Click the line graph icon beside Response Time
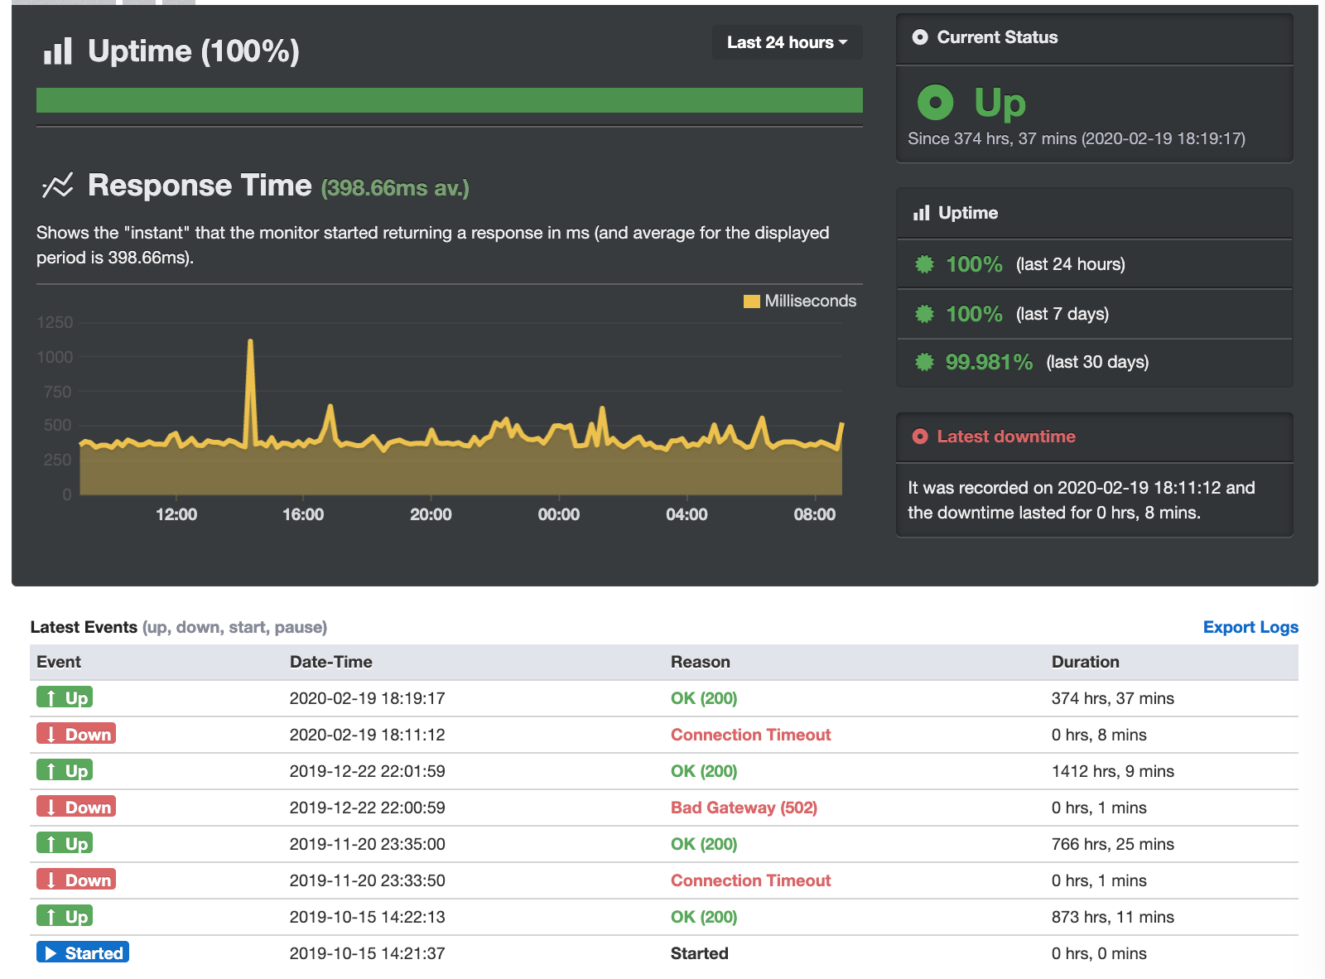This screenshot has width=1325, height=979. [x=58, y=186]
